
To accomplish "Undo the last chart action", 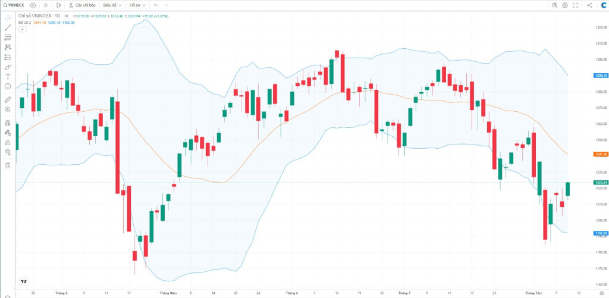I will point(156,5).
